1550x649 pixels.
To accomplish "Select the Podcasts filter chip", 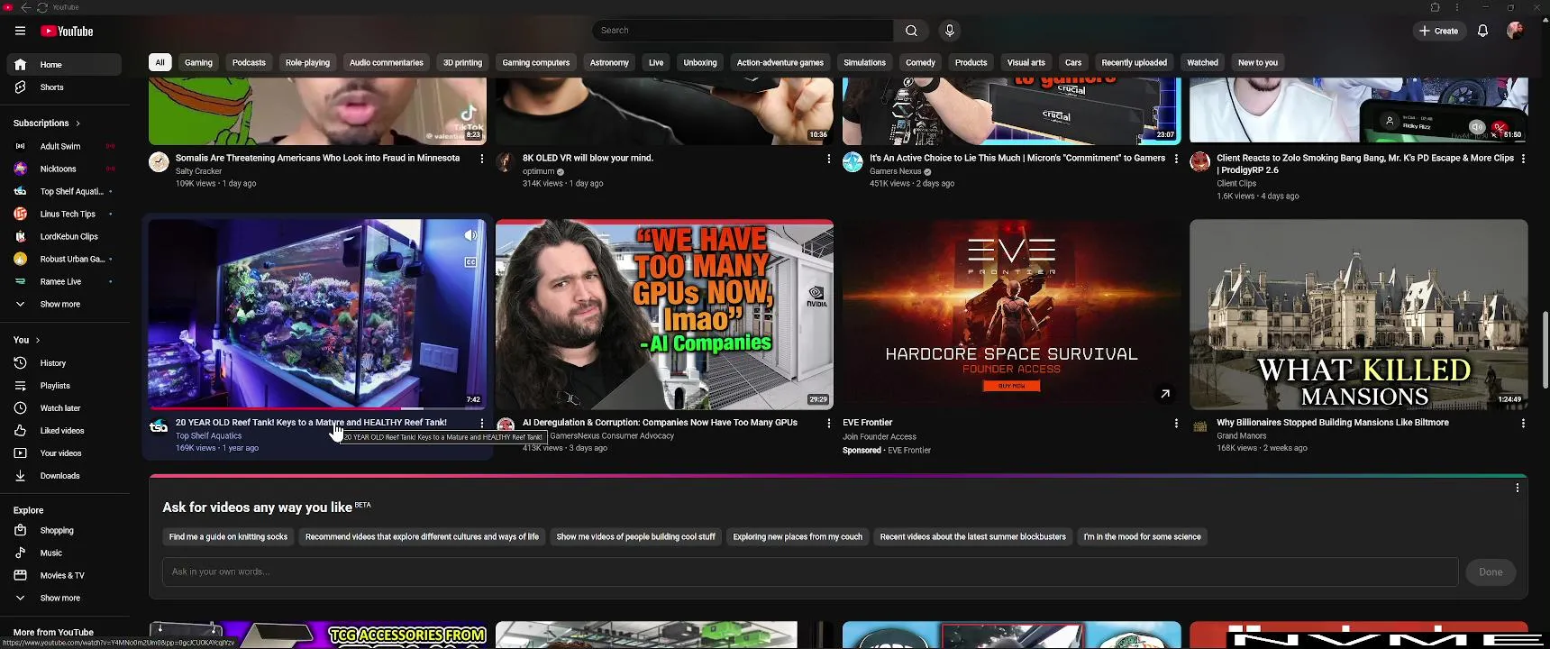I will coord(249,63).
